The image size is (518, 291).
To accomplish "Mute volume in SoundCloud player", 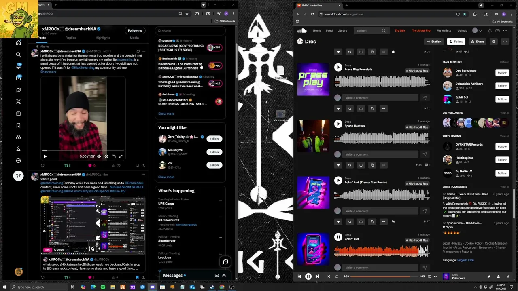I will (435, 276).
